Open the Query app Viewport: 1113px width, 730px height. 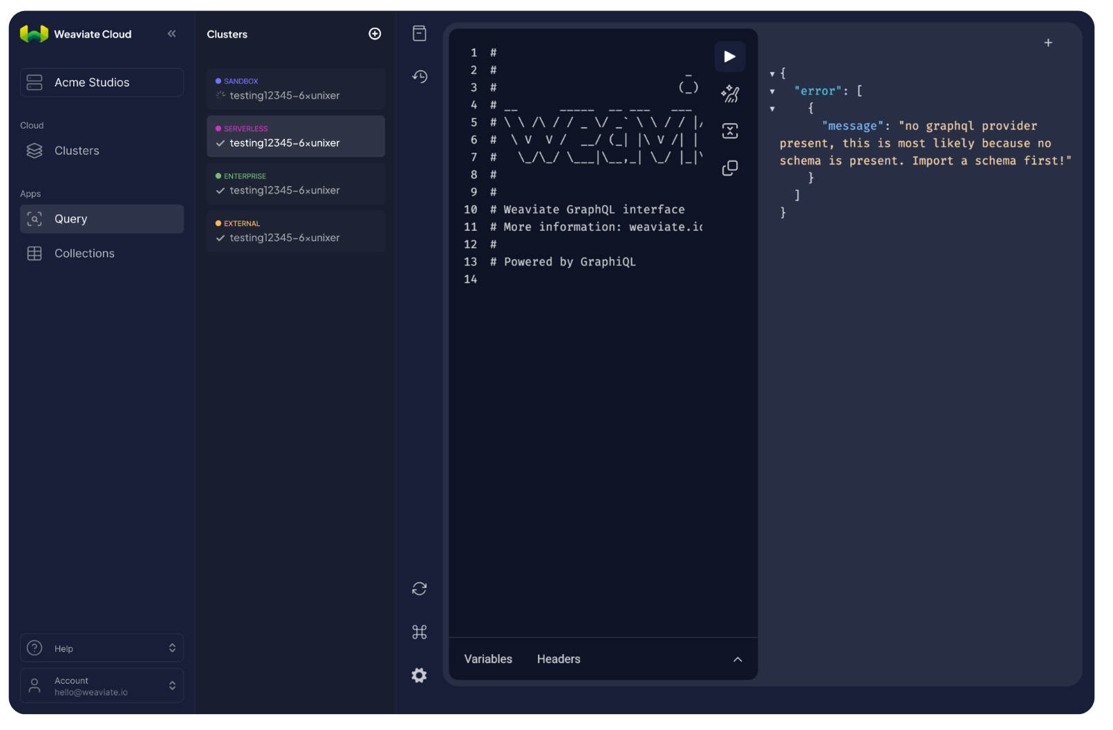pyautogui.click(x=102, y=219)
